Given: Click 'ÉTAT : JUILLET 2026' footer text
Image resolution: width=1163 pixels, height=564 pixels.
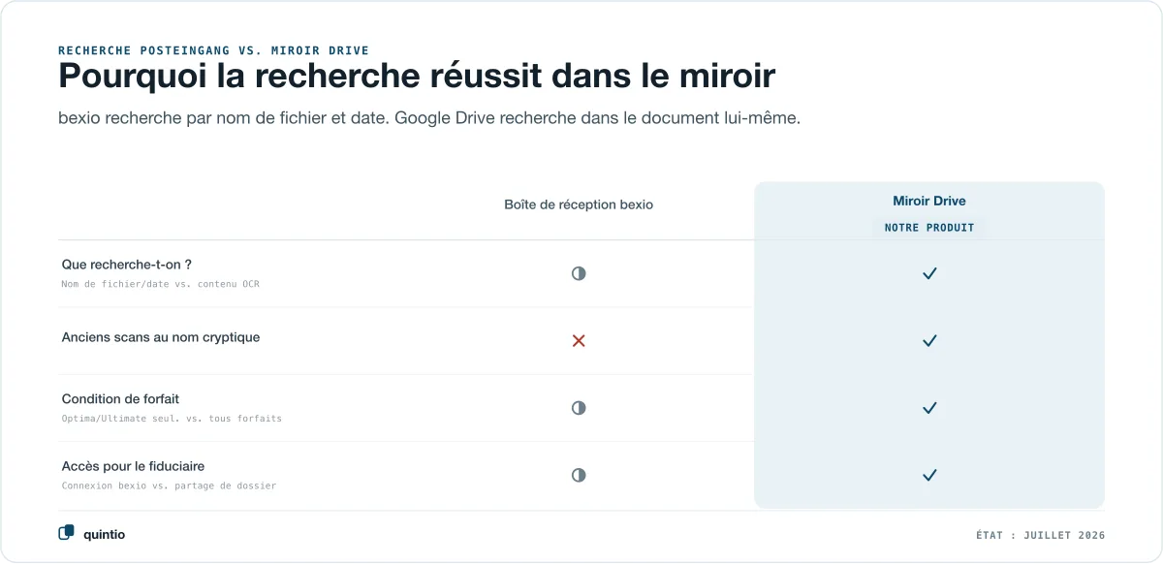Looking at the screenshot, I should coord(1040,535).
